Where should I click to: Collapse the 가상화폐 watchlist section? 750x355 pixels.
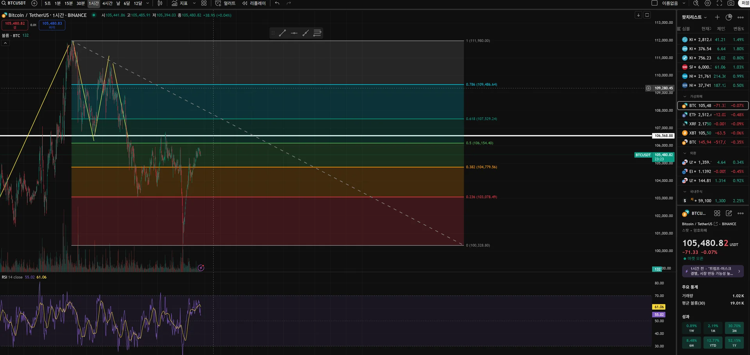pyautogui.click(x=685, y=96)
